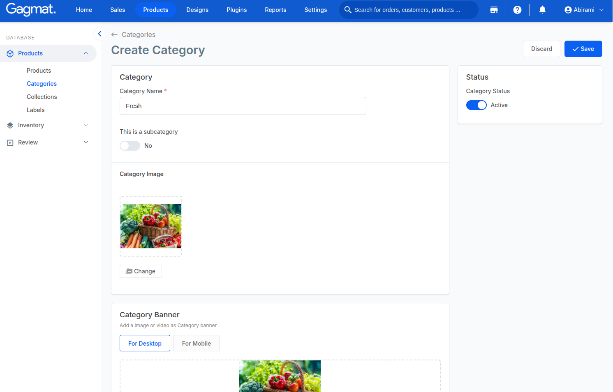Open the store front icon
Image resolution: width=613 pixels, height=392 pixels.
coord(494,10)
